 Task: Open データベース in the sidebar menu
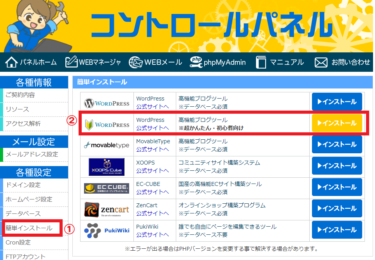(23, 214)
